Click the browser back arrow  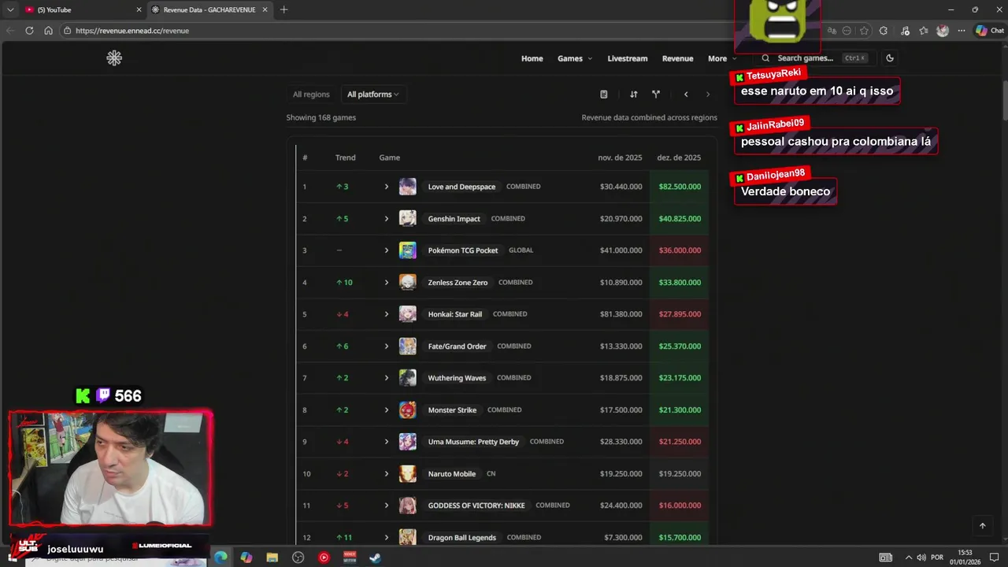tap(10, 31)
